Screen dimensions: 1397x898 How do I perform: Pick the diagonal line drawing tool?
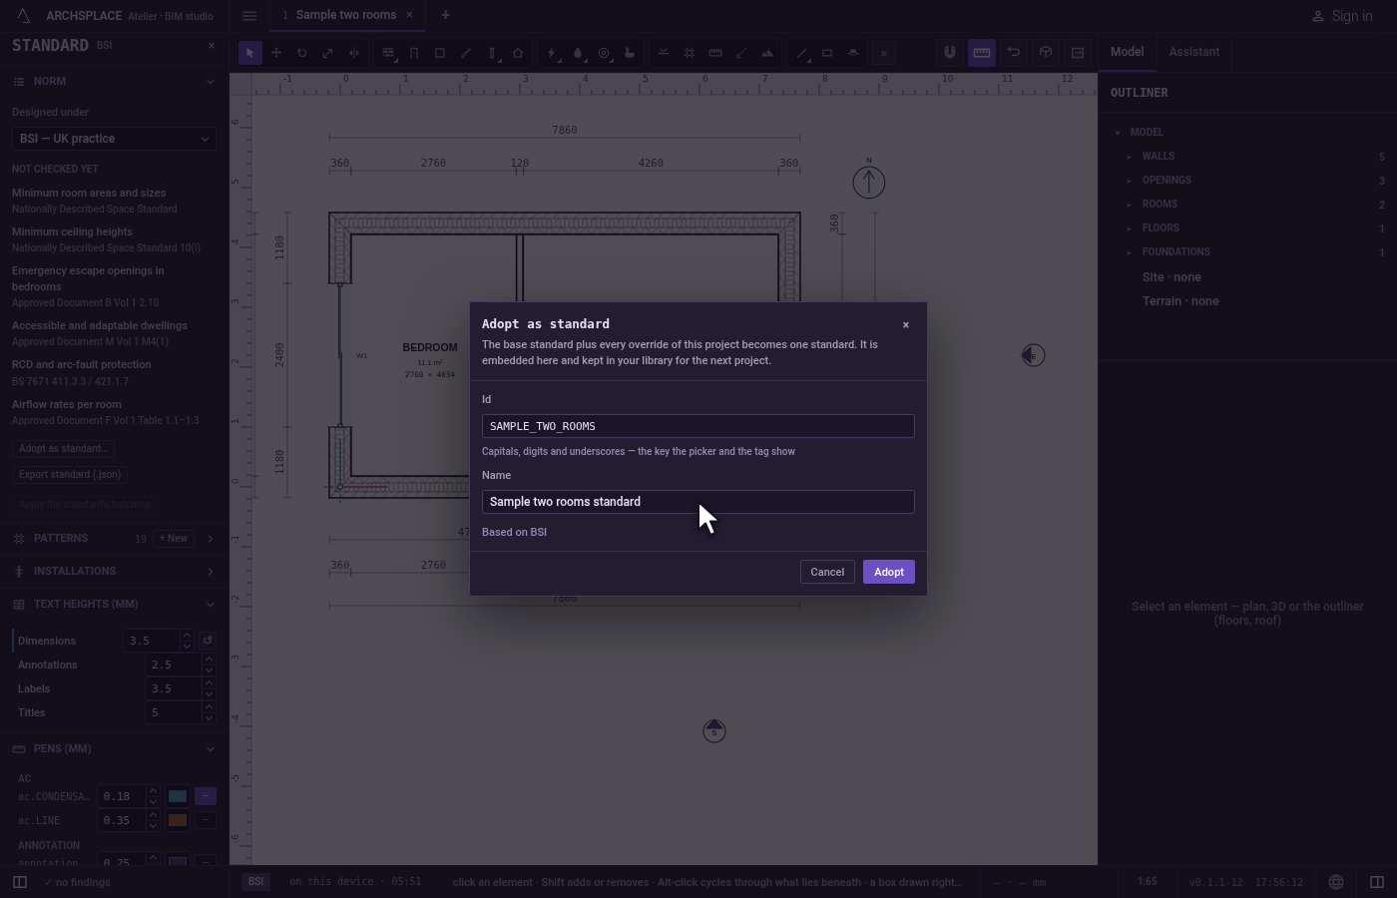click(801, 53)
